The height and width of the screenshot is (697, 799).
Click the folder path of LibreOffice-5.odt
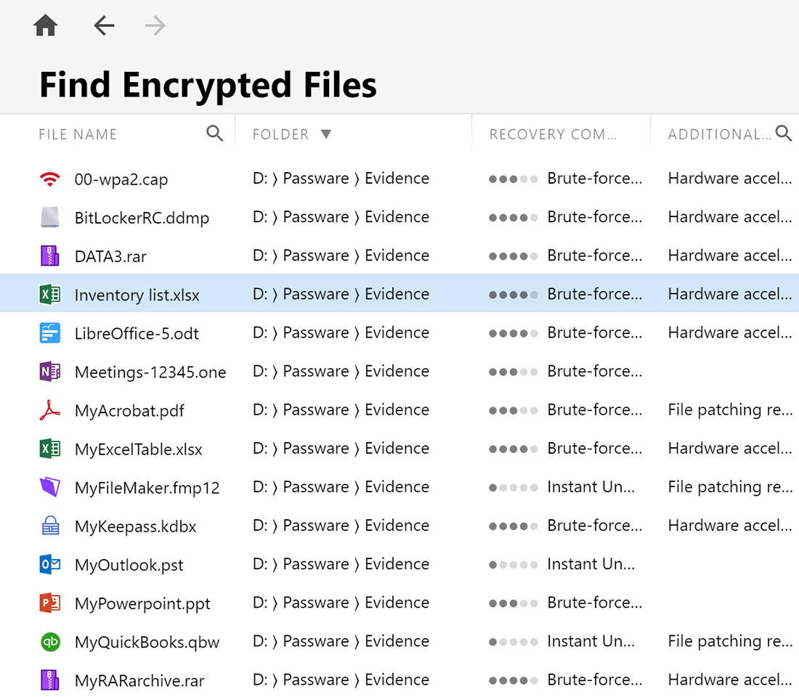pyautogui.click(x=341, y=333)
